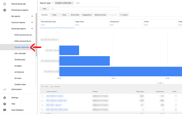Open the Help question mark icon

pyautogui.click(x=5, y=104)
